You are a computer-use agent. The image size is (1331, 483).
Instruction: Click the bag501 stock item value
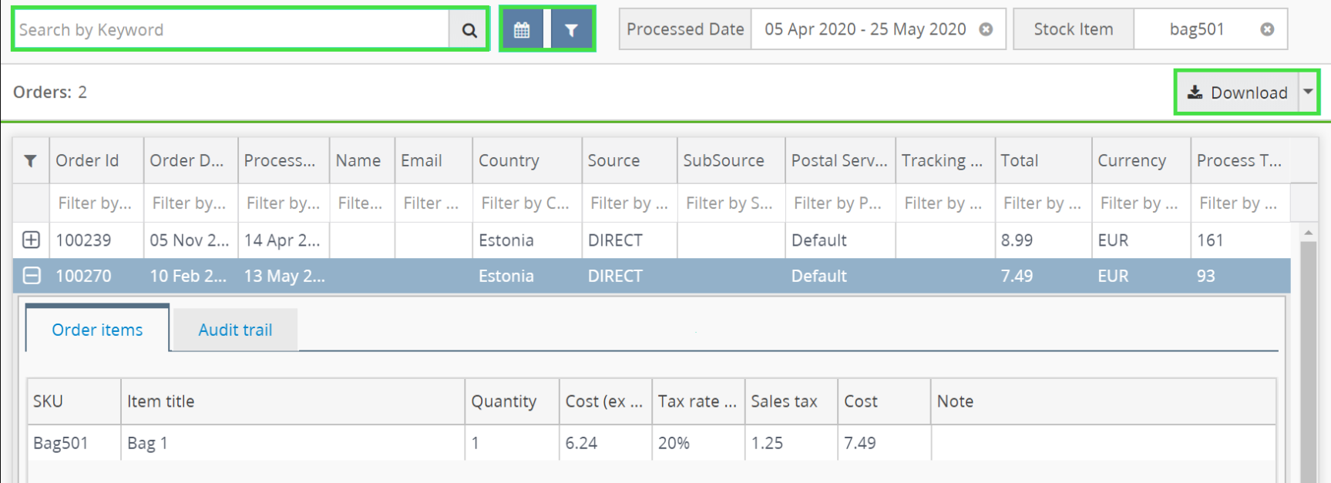pos(1196,29)
